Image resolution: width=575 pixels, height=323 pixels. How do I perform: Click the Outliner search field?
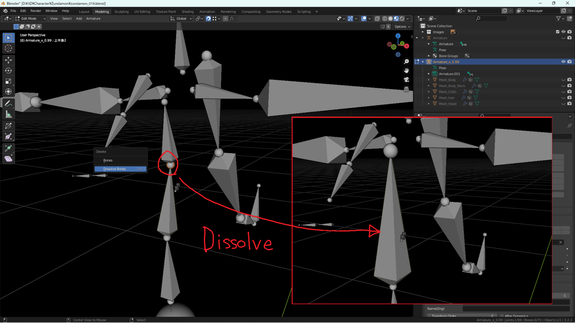(x=490, y=18)
